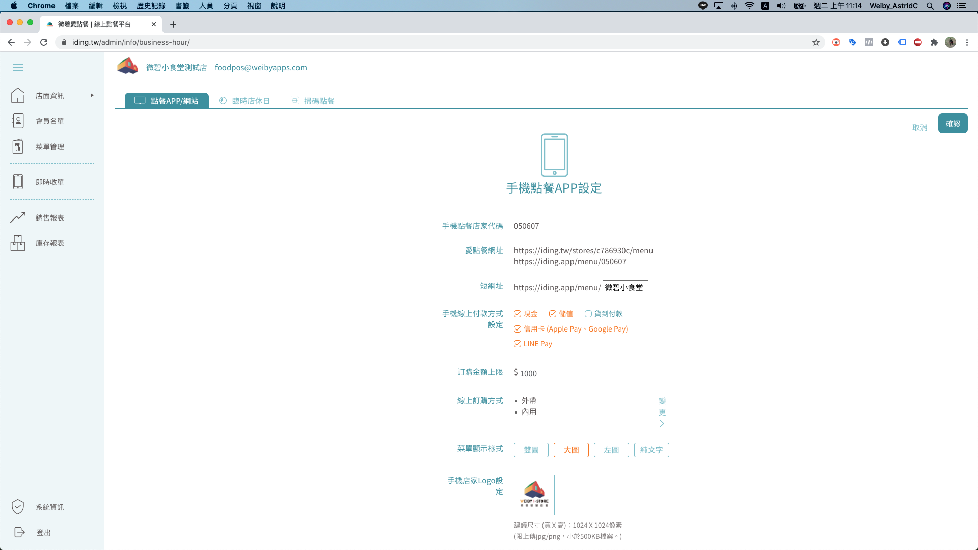Uncheck the 現金 cash payment checkbox

pyautogui.click(x=518, y=314)
